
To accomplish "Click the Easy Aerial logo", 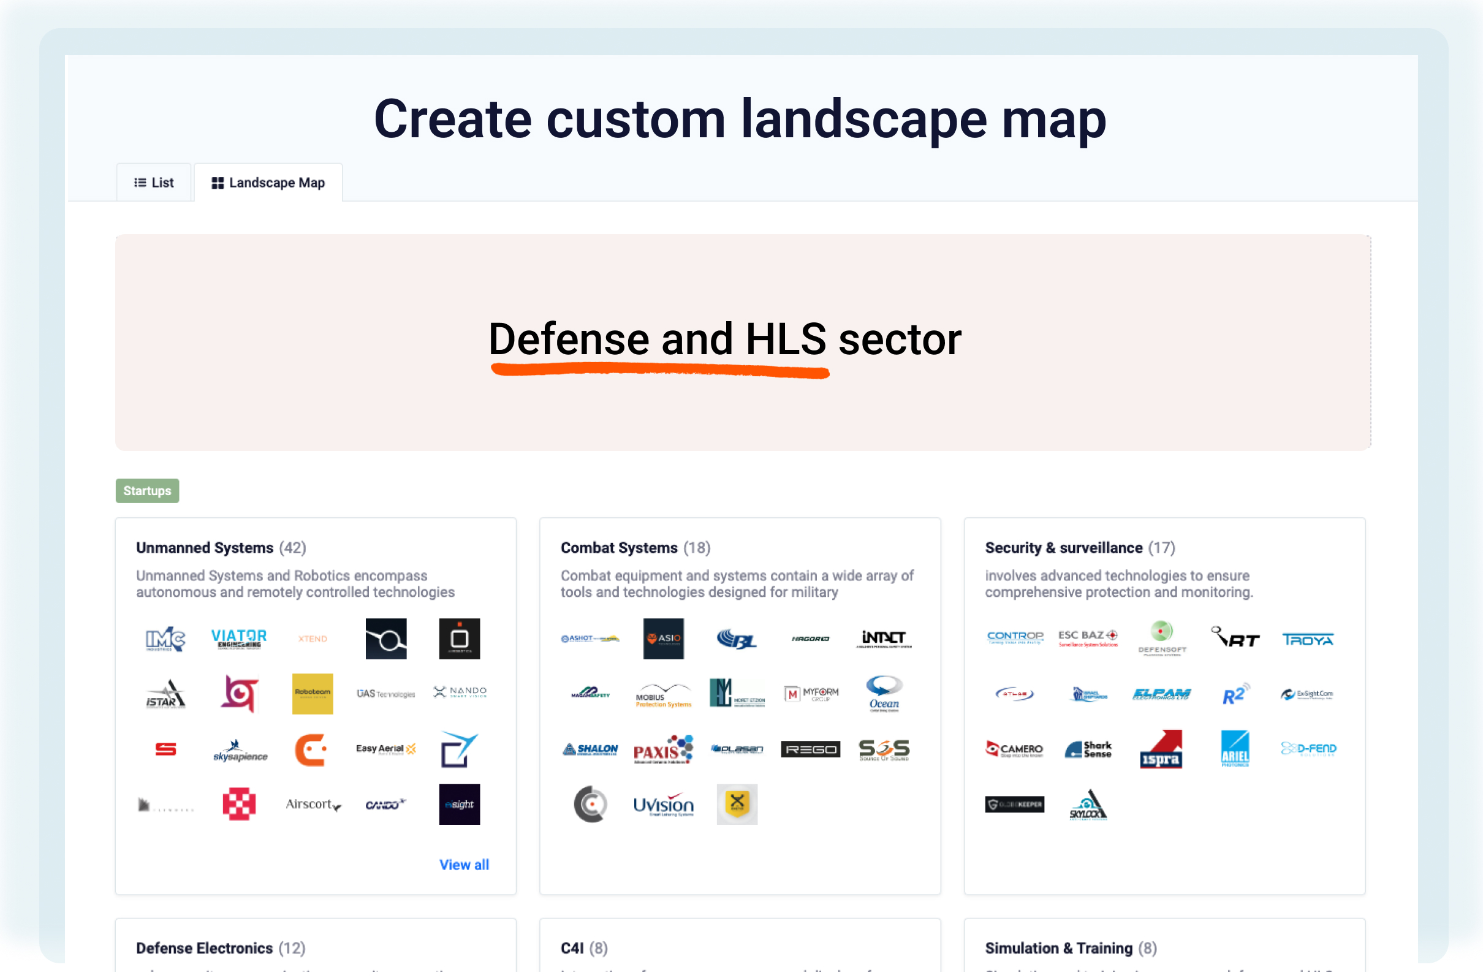I will [x=386, y=749].
